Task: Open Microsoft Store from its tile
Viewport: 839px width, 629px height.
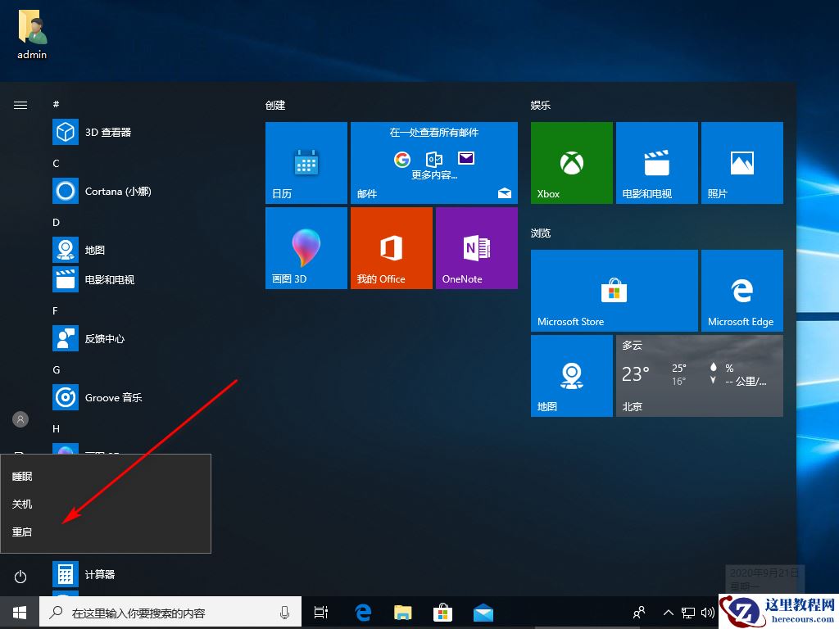Action: coord(614,290)
